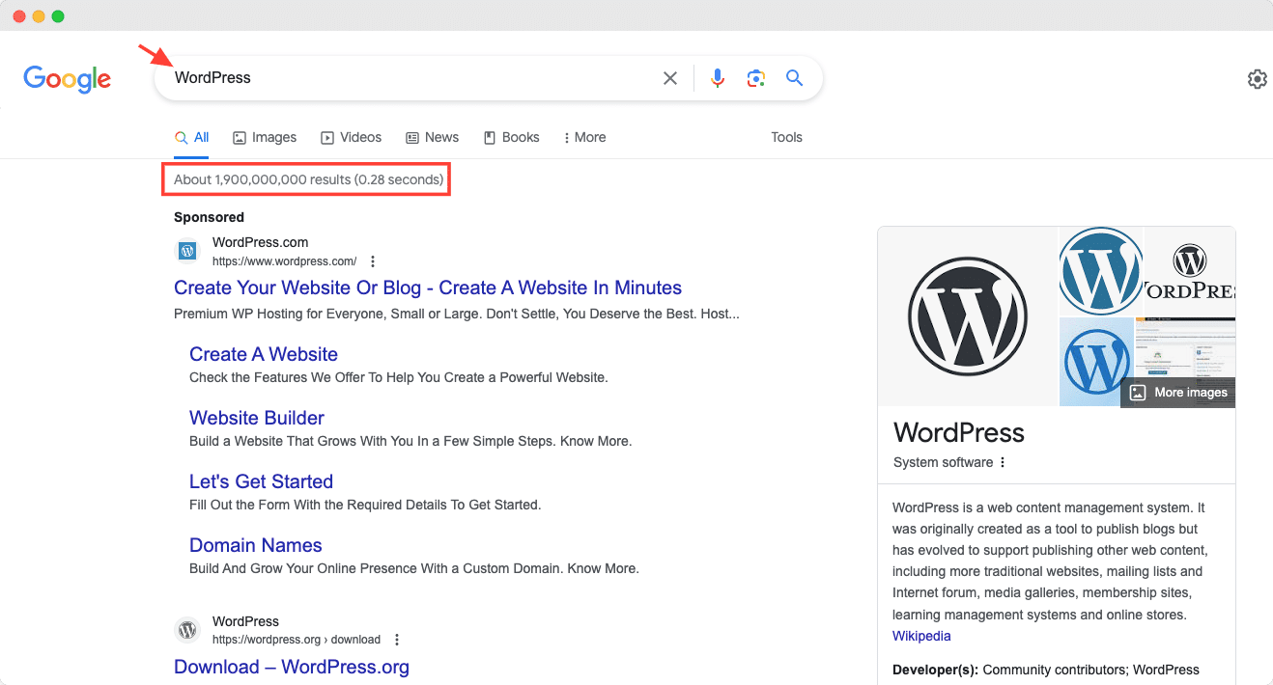Follow the Wikipedia link in knowledge panel
This screenshot has height=685, width=1273.
pyautogui.click(x=921, y=636)
